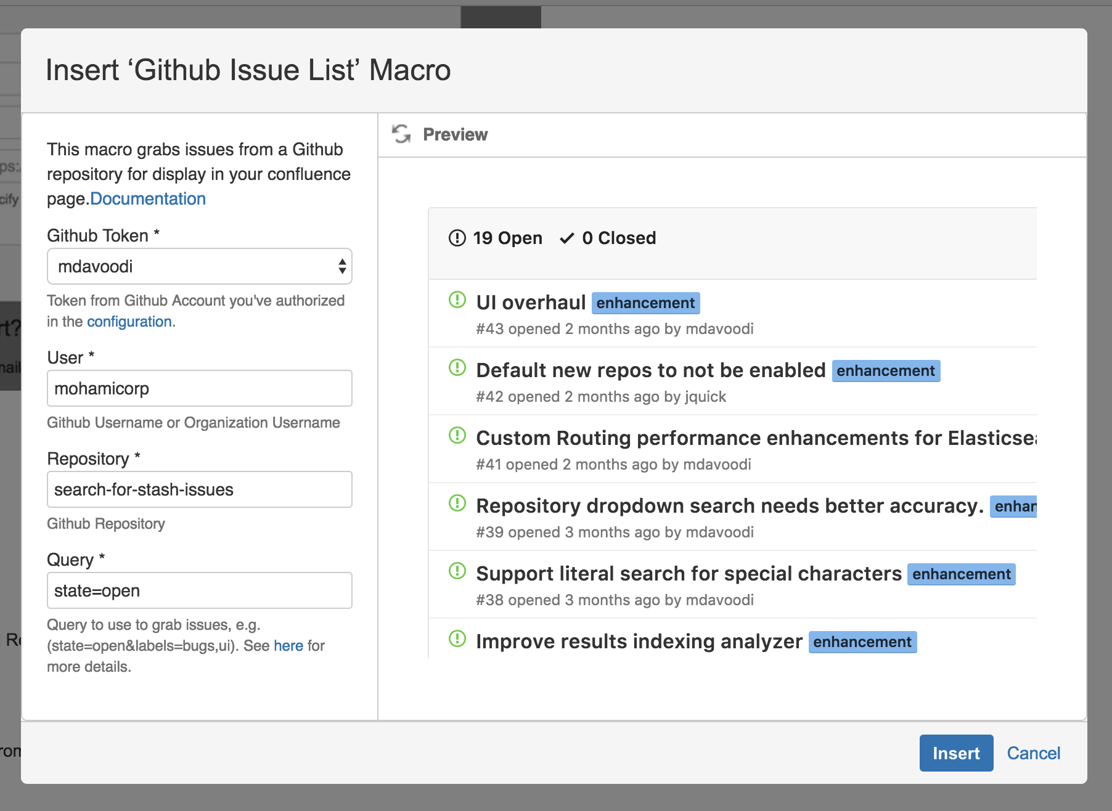The image size is (1112, 811).
Task: Click the 'Repository *' field label
Action: [x=94, y=458]
